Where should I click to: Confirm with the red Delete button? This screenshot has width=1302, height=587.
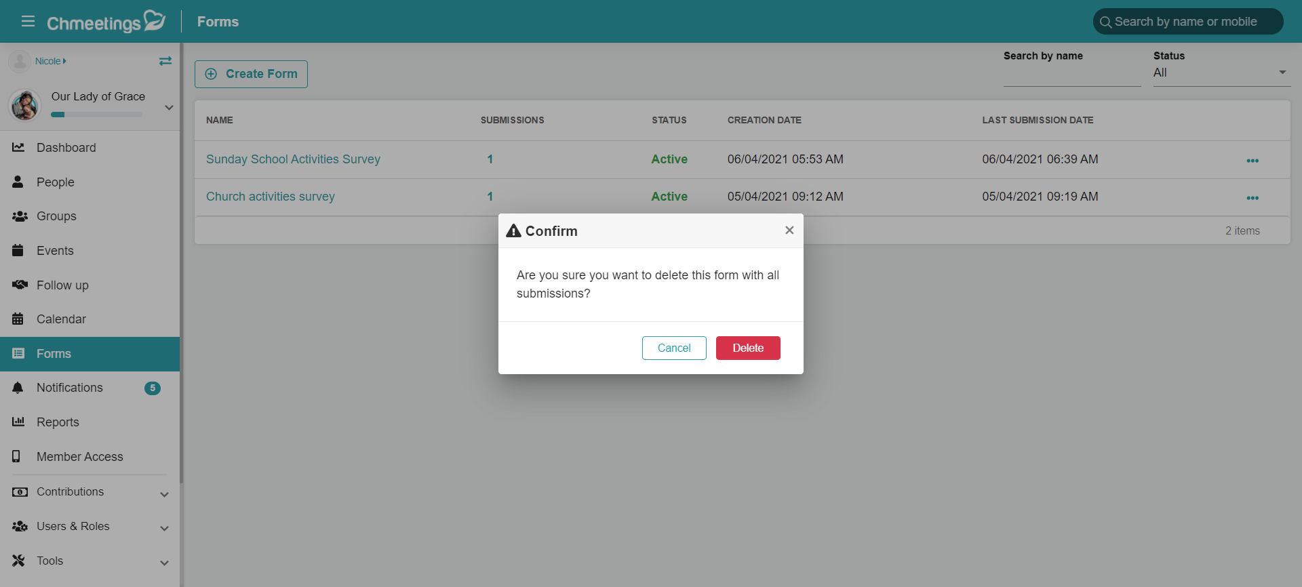[748, 348]
